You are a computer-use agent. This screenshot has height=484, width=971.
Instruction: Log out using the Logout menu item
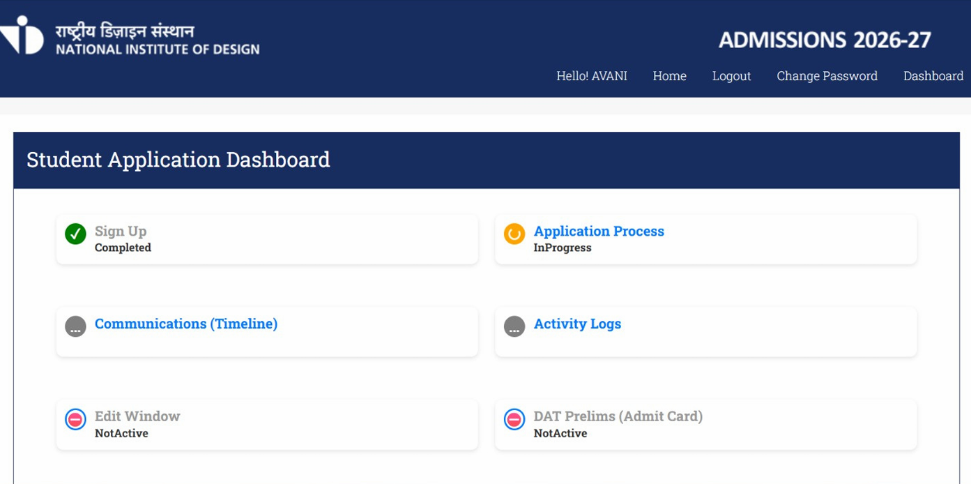[x=731, y=76]
